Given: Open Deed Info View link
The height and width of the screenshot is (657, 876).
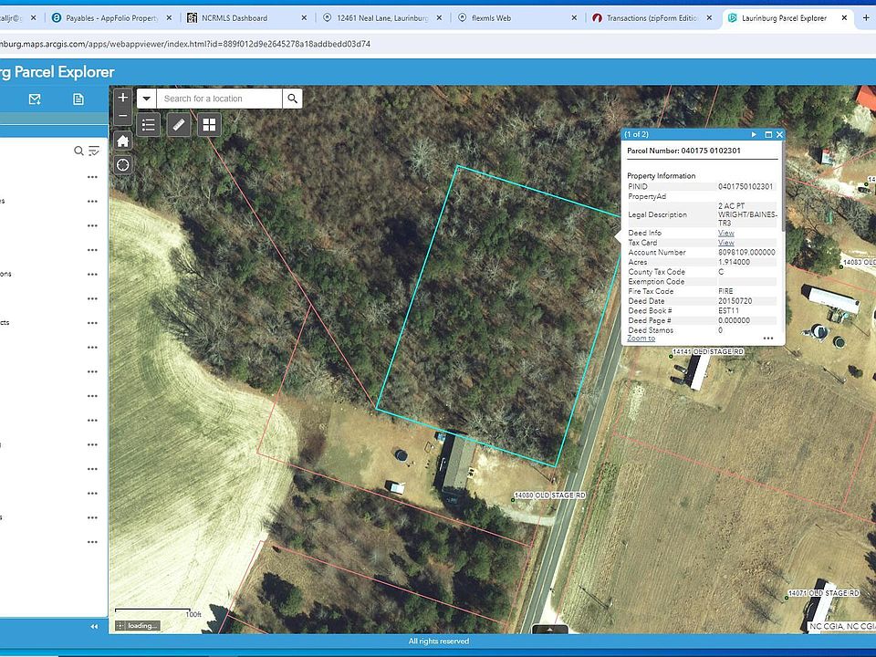Looking at the screenshot, I should [x=725, y=234].
